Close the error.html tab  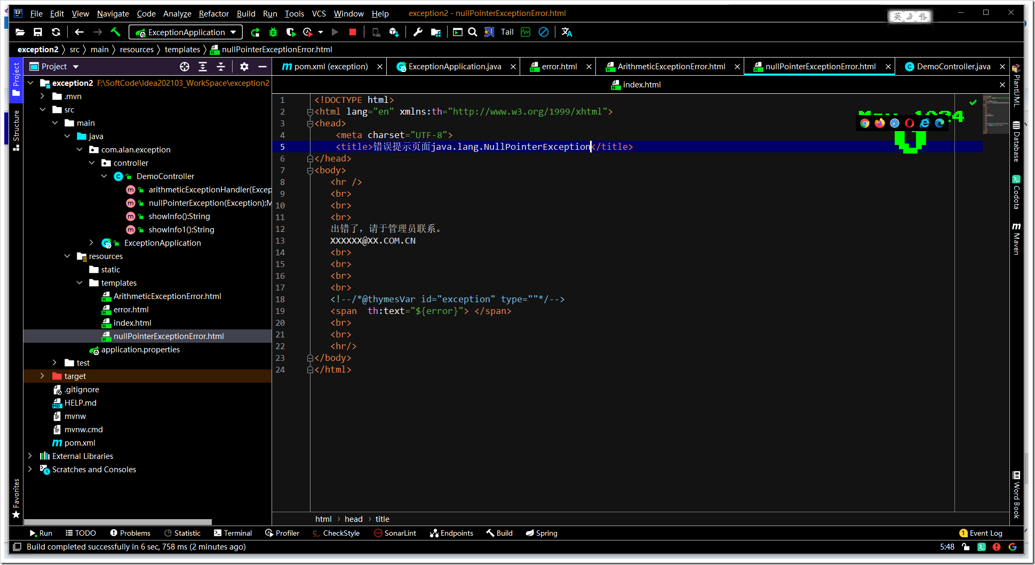[589, 67]
